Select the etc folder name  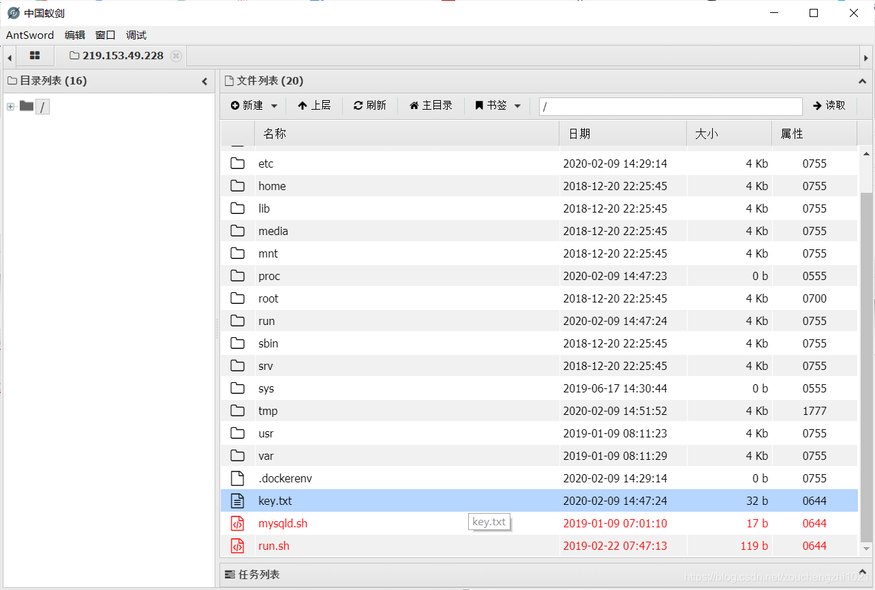(266, 164)
